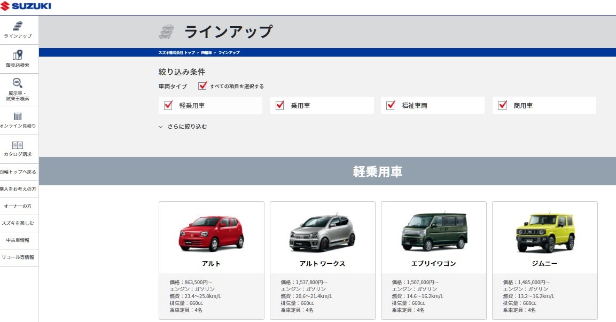The image size is (616, 322).
Task: Uncheck the 乗用車 filter checkbox
Action: pyautogui.click(x=280, y=105)
